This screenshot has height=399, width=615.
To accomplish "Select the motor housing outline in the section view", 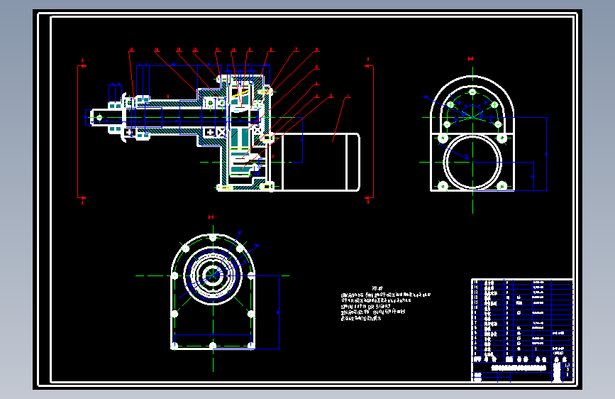I will pos(316,162).
